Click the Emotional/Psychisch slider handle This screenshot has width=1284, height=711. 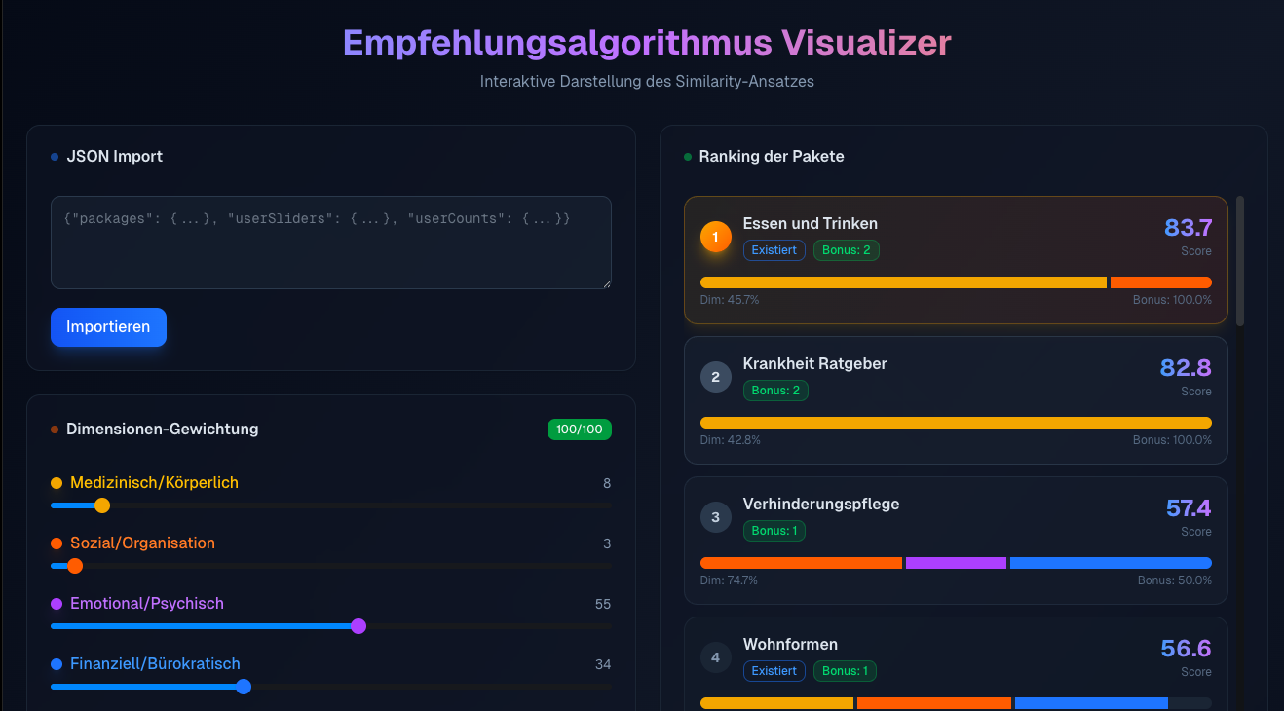[x=359, y=626]
